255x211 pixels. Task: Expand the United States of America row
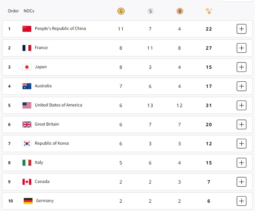point(241,105)
